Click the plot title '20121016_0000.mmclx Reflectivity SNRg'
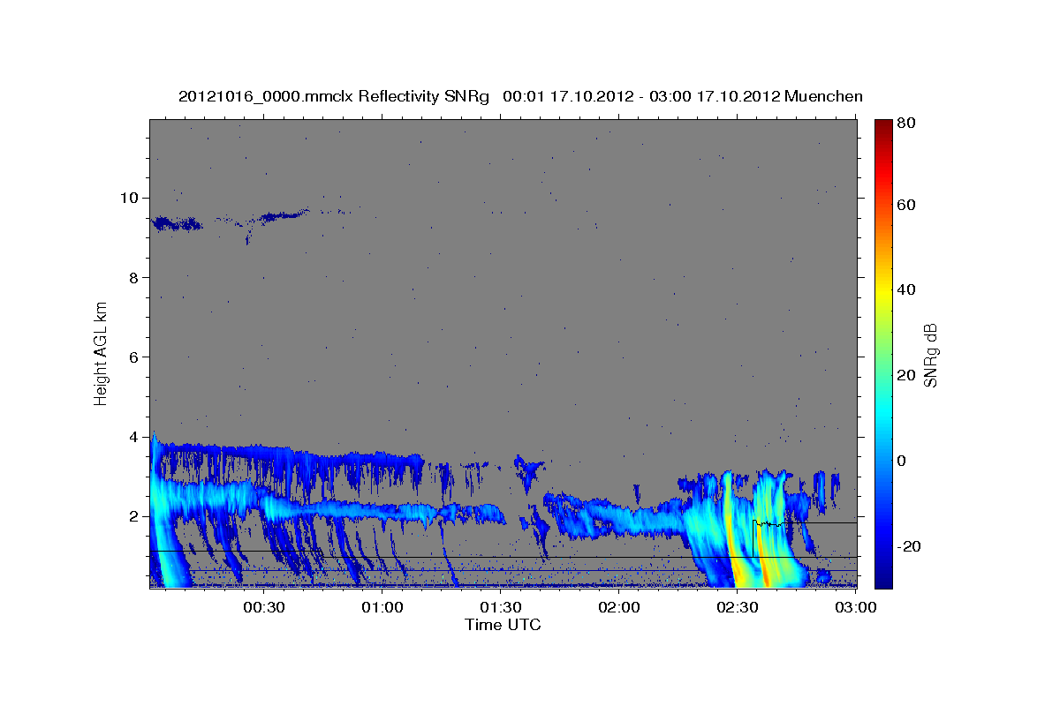This screenshot has width=1060, height=706. coord(334,96)
